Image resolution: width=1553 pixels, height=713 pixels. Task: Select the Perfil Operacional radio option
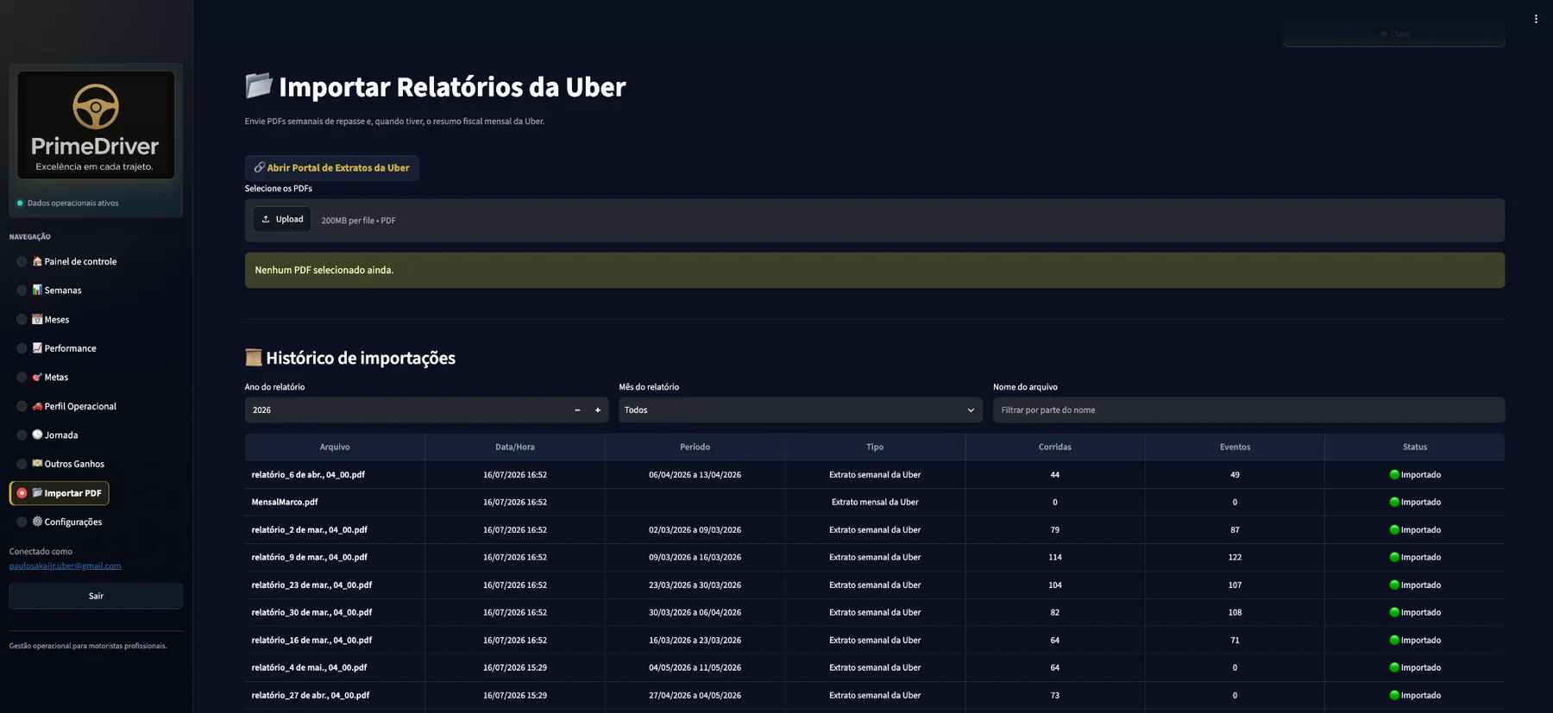[x=22, y=406]
